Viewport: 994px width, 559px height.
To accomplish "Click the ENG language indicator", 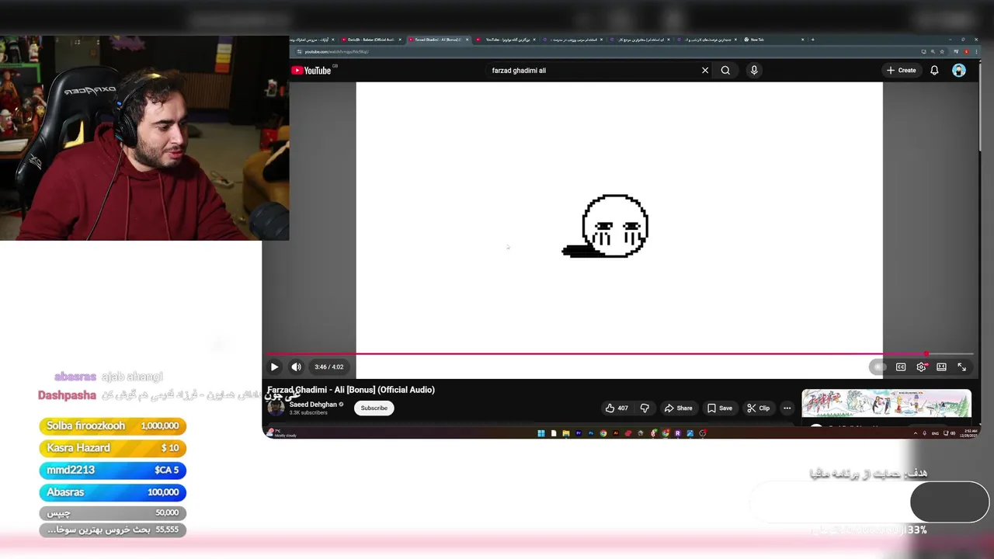I will pos(935,433).
